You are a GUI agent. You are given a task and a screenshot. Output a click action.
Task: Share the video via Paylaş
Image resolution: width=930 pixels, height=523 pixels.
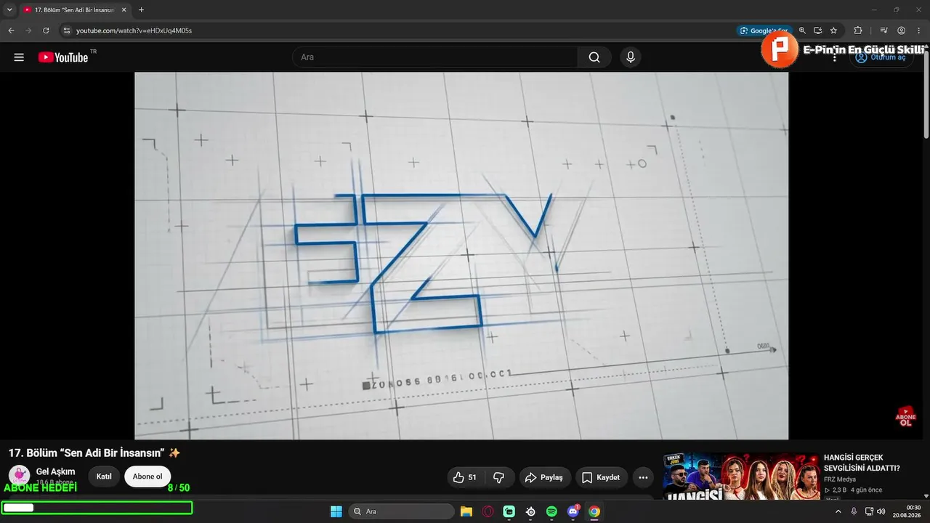545,477
